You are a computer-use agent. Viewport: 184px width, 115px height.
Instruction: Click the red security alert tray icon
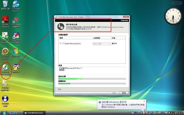[x=147, y=113]
